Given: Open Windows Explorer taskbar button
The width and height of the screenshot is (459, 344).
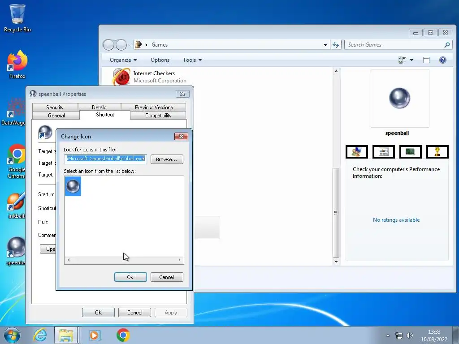Looking at the screenshot, I should coord(66,335).
